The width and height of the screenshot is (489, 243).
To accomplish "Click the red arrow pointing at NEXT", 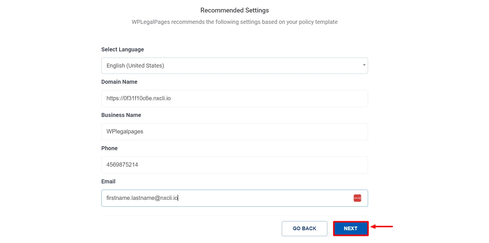I will 382,227.
